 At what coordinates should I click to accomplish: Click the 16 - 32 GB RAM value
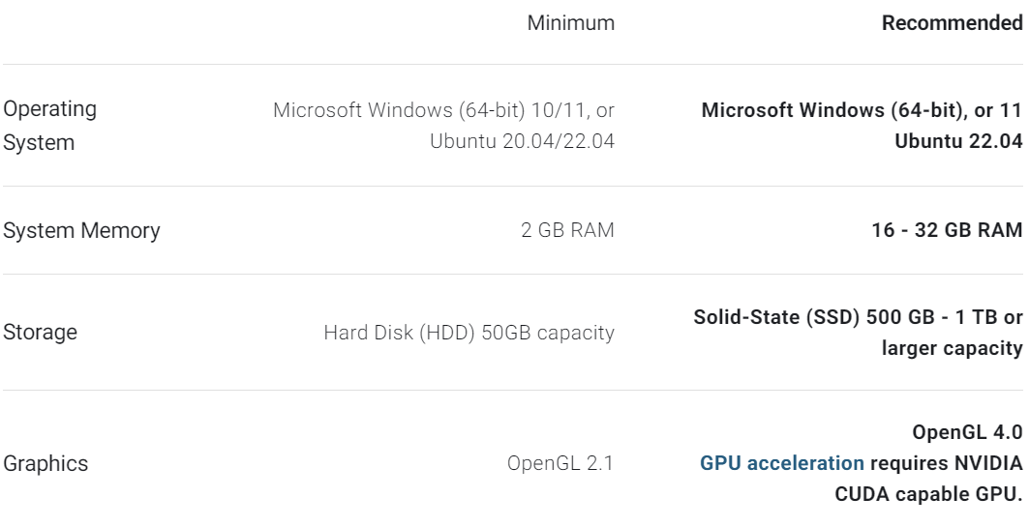[947, 230]
